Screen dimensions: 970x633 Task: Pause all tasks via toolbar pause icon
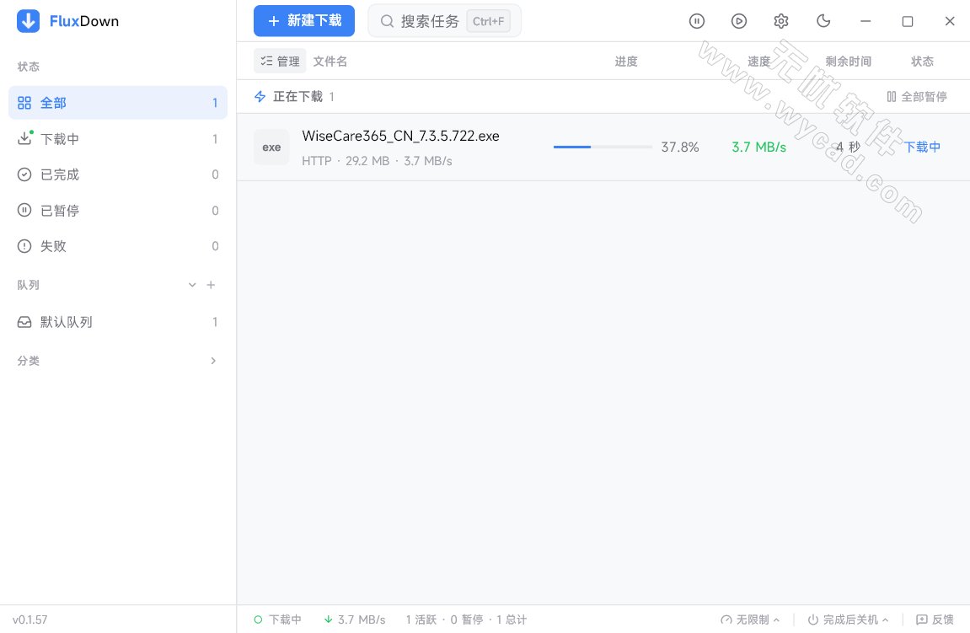point(697,21)
